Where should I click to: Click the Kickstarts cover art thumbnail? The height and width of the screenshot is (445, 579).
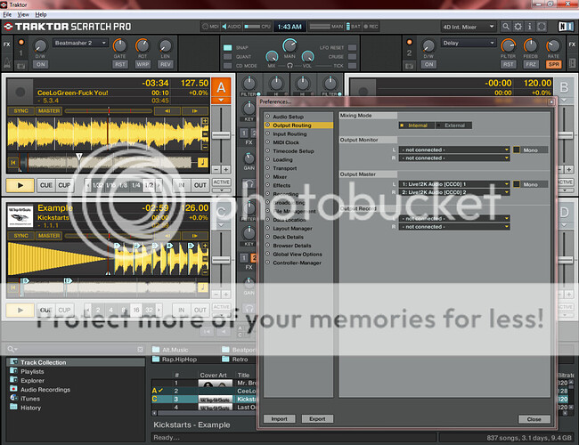tap(216, 400)
